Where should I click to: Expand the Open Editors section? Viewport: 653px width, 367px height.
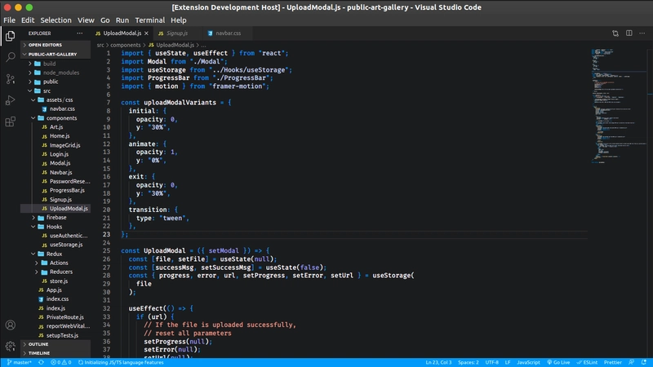pos(56,45)
